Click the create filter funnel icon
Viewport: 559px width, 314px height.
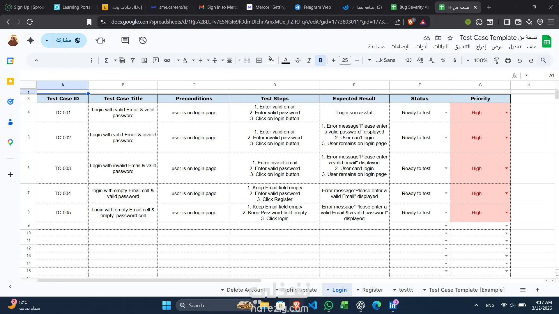tap(133, 60)
